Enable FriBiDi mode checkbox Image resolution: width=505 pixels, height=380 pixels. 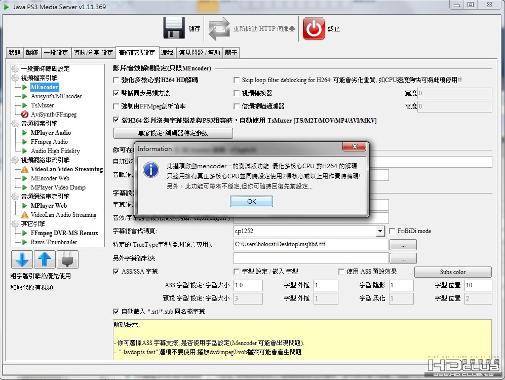pyautogui.click(x=392, y=231)
